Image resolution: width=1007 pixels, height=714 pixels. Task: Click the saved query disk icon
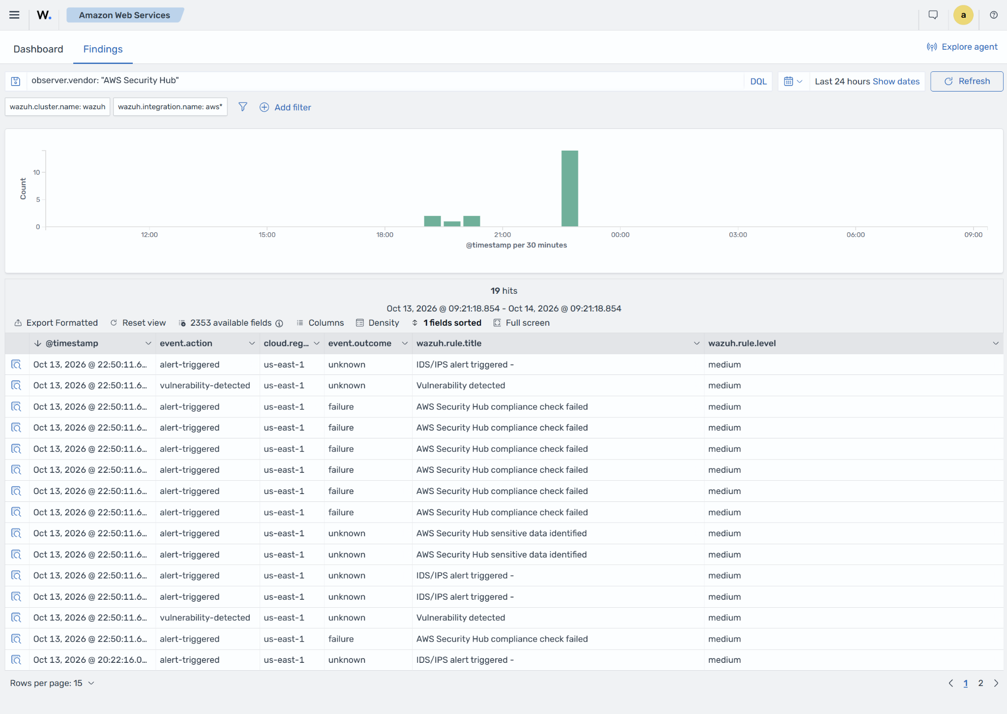pyautogui.click(x=16, y=81)
